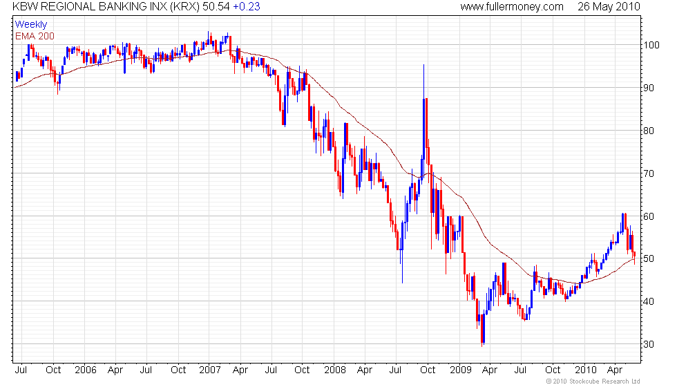Click the March 2009 low candle near 30

pyautogui.click(x=483, y=330)
